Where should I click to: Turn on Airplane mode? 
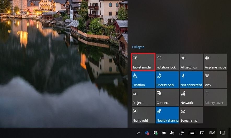point(215,62)
